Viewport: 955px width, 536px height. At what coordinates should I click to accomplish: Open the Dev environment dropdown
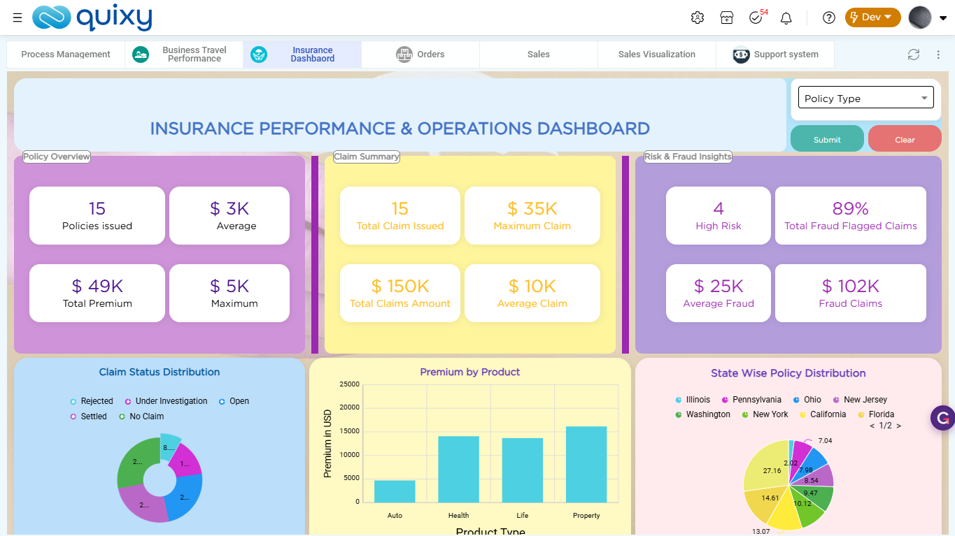(872, 17)
